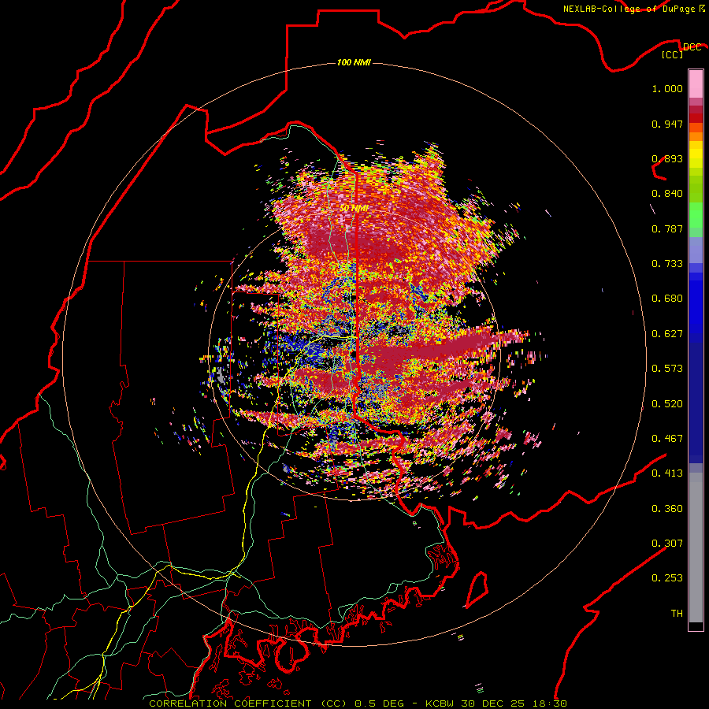
Task: Select the 0.627 scale value
Action: pos(667,334)
